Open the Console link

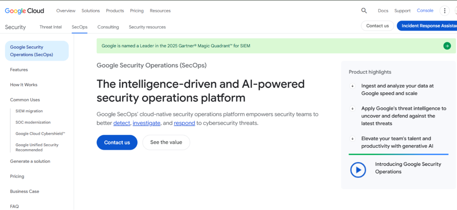(425, 11)
